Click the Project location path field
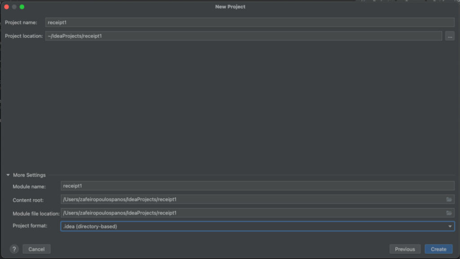Viewport: 460px width, 259px height. (243, 36)
